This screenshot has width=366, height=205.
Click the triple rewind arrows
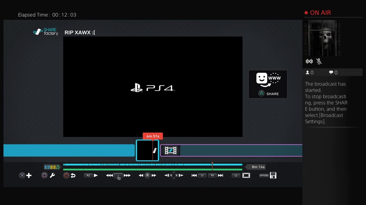[109, 175]
